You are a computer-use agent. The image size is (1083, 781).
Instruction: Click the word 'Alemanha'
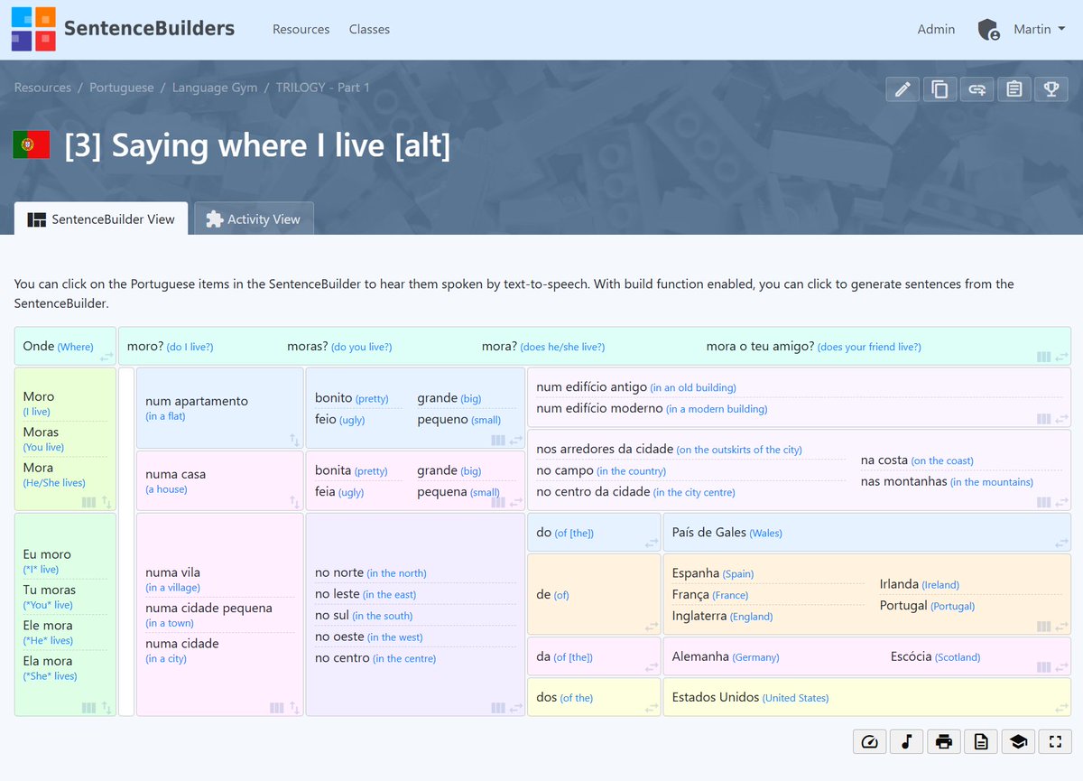tap(700, 656)
